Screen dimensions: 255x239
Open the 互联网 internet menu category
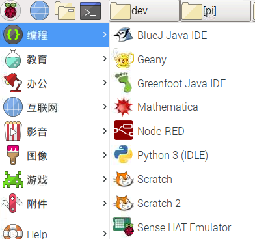click(x=55, y=107)
